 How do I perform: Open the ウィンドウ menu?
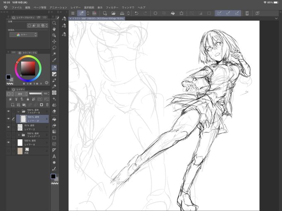128,7
